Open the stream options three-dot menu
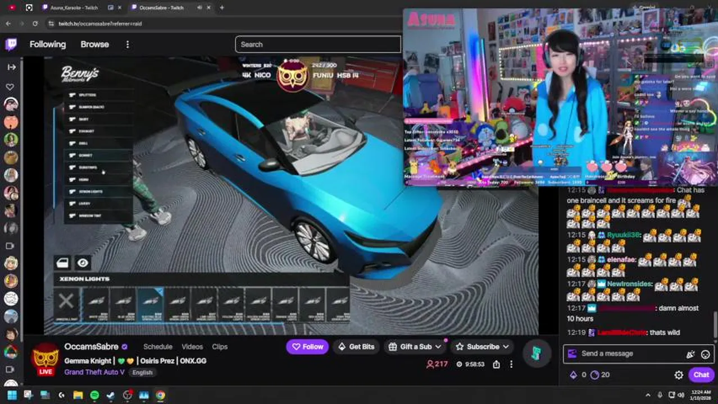This screenshot has height=404, width=718. click(x=511, y=364)
